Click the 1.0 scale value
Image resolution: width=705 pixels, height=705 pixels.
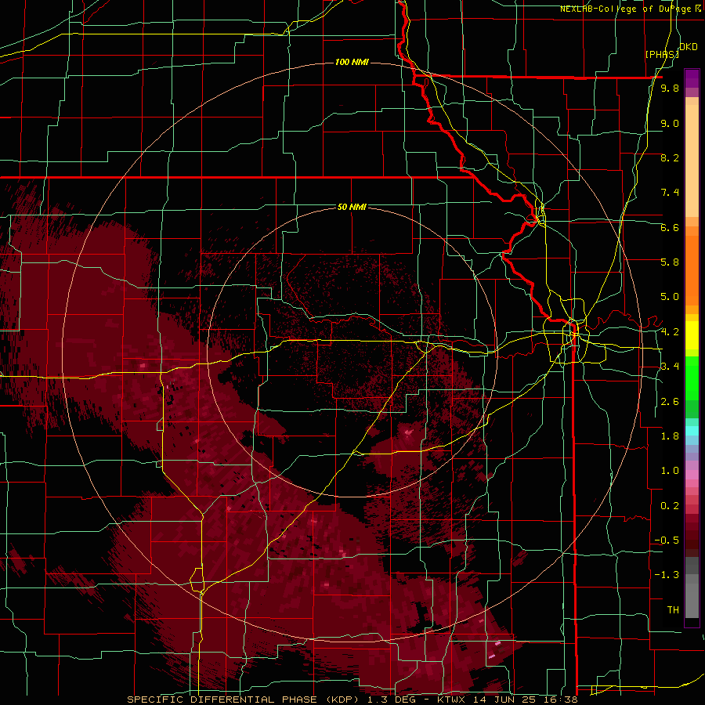click(670, 471)
